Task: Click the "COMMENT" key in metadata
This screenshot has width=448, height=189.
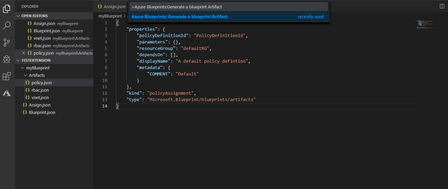Action: pyautogui.click(x=159, y=74)
